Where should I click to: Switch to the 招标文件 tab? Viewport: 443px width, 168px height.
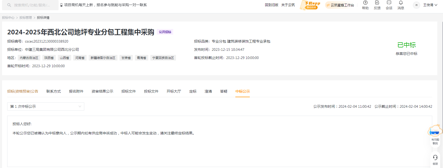point(128,91)
